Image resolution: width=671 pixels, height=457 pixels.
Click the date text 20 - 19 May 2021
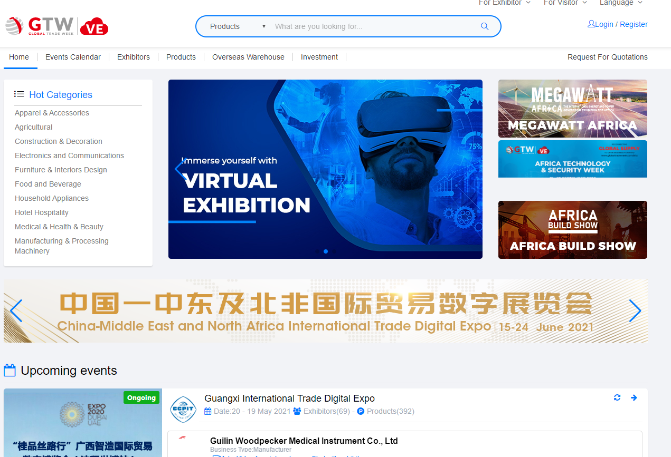(x=261, y=411)
